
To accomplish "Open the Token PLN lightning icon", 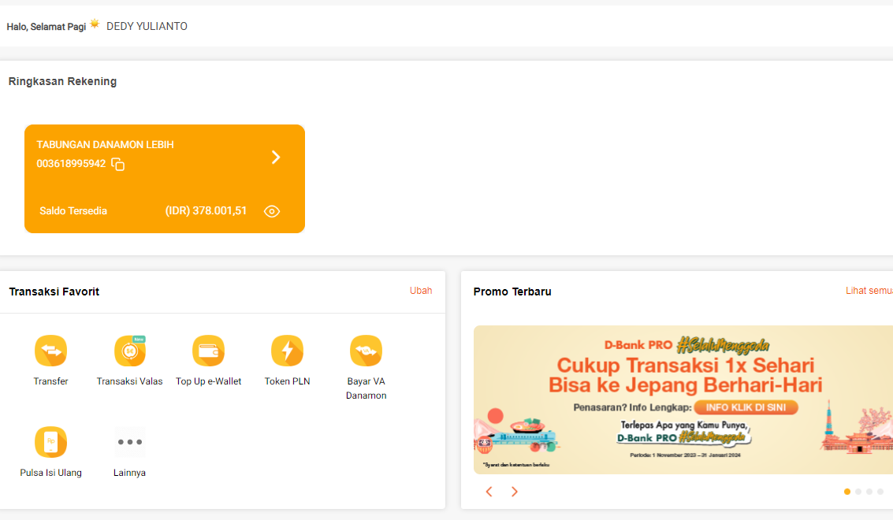I will pos(287,351).
